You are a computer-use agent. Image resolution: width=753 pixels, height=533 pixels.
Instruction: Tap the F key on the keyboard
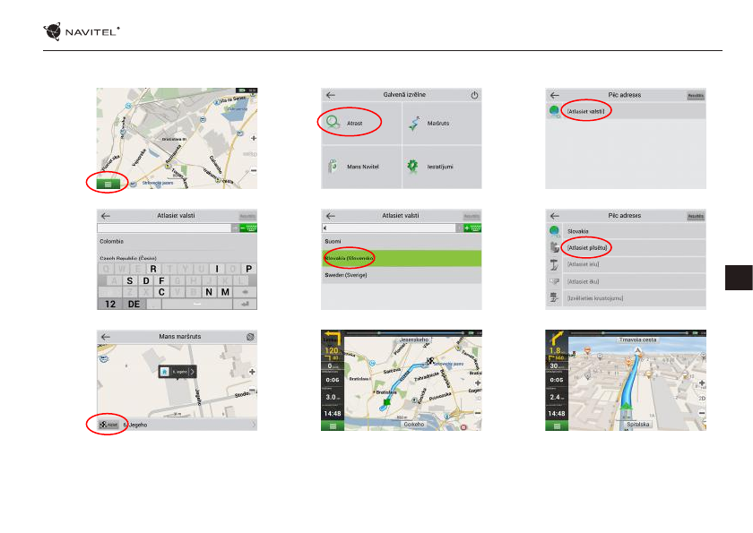click(x=162, y=280)
